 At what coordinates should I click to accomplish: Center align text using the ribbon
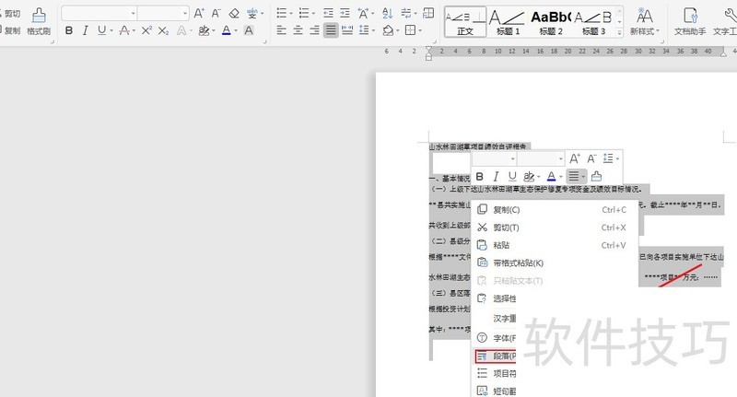tap(298, 30)
